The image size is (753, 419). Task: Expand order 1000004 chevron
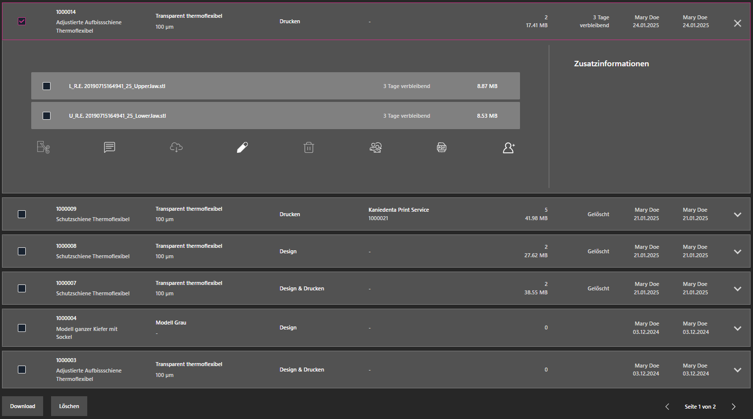pos(738,328)
